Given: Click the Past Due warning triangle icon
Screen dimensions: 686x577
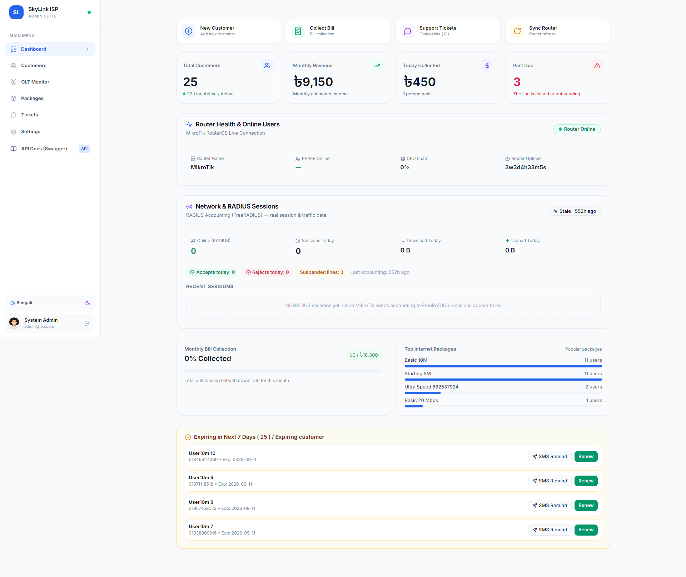Looking at the screenshot, I should point(597,66).
